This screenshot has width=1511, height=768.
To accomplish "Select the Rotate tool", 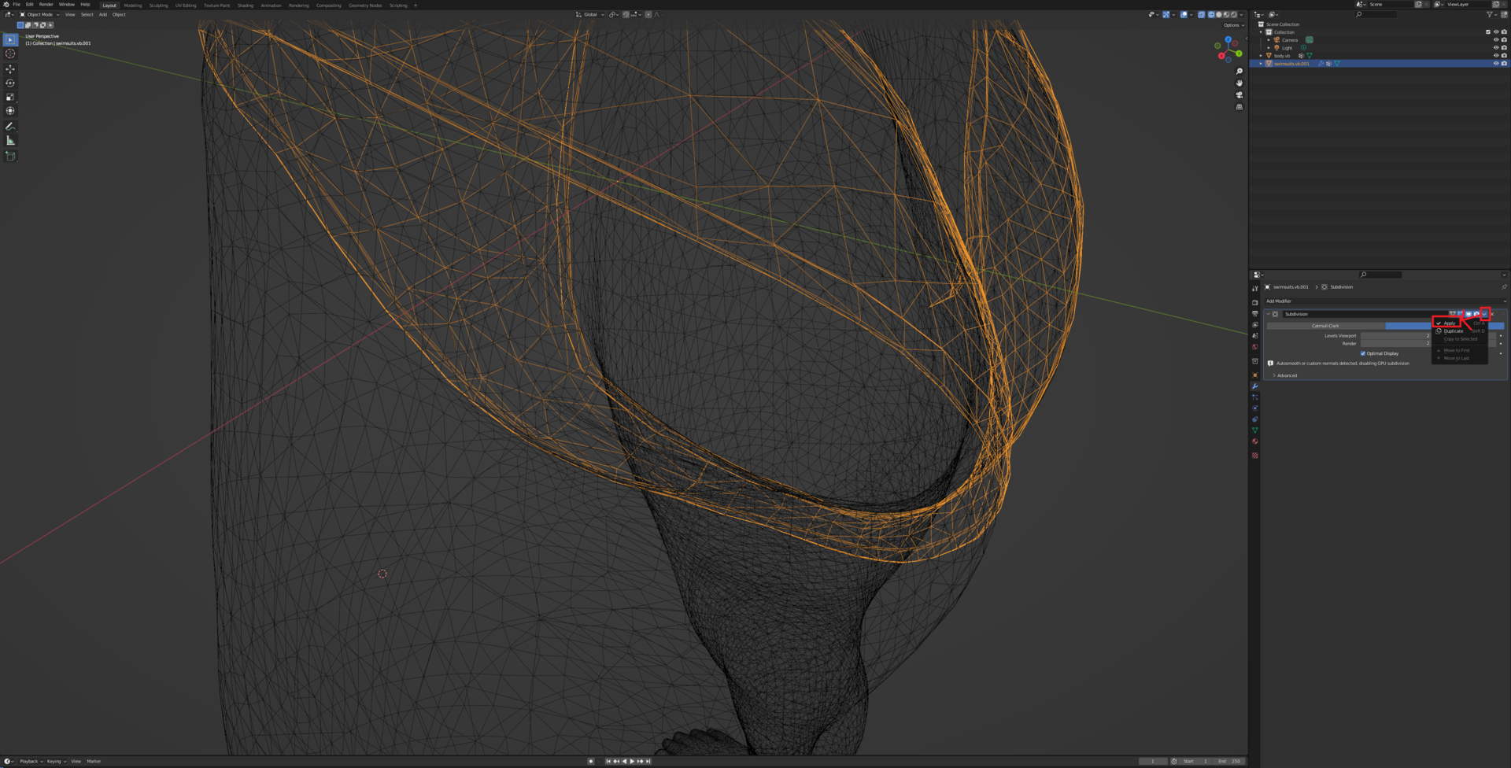I will click(10, 83).
